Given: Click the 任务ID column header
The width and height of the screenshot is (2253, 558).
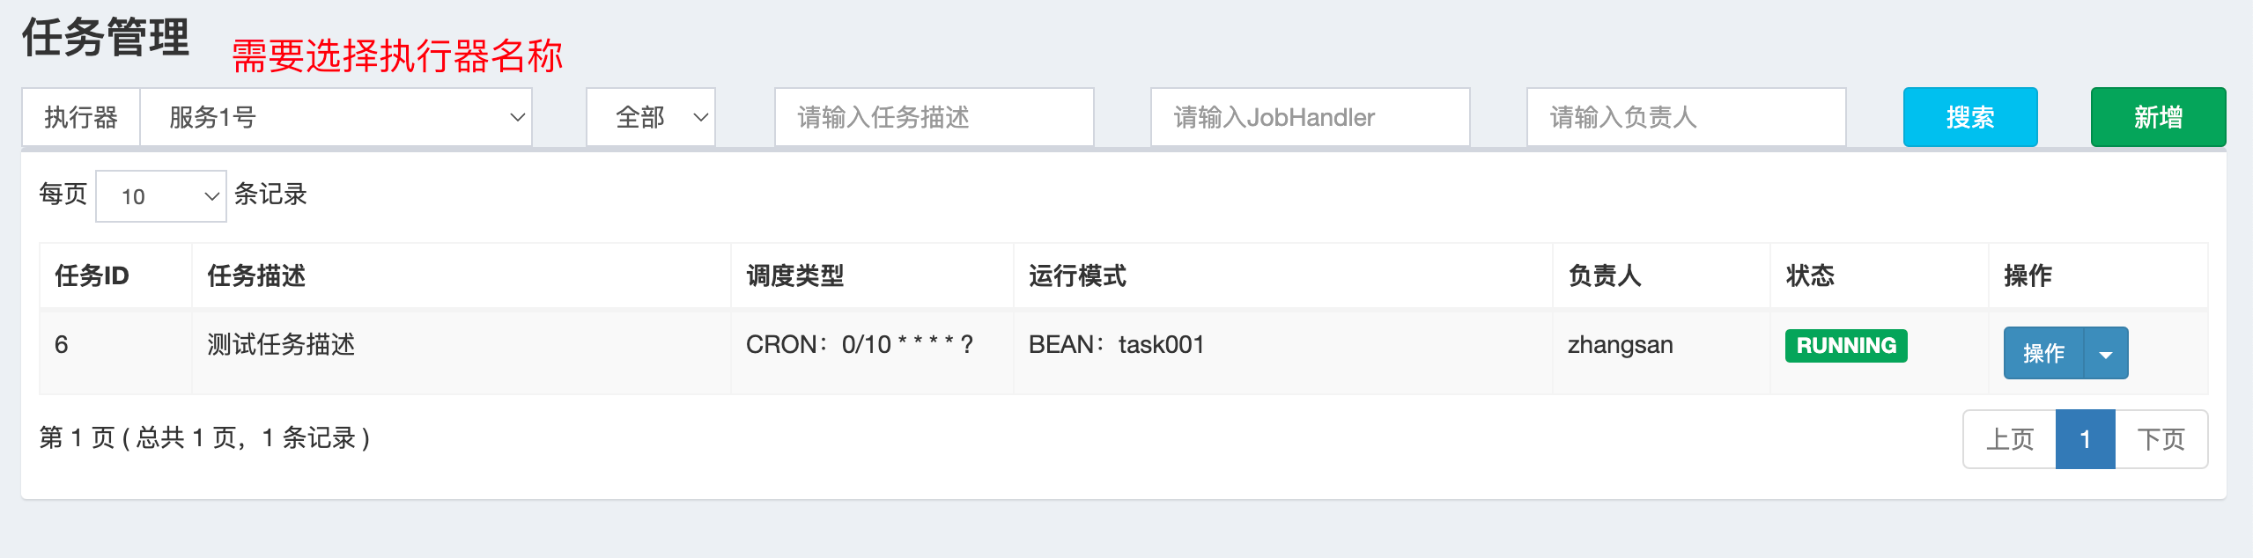Looking at the screenshot, I should [x=92, y=276].
